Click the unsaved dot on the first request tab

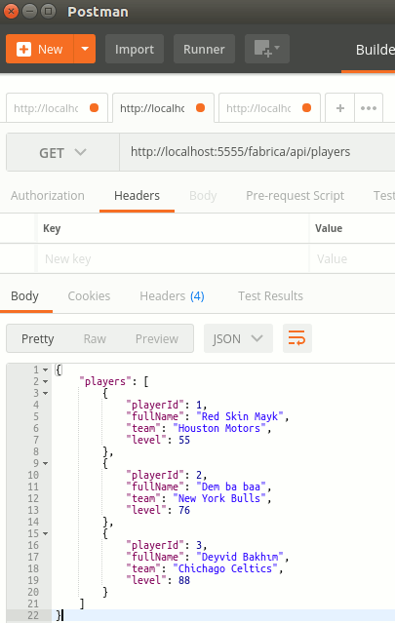pos(95,107)
